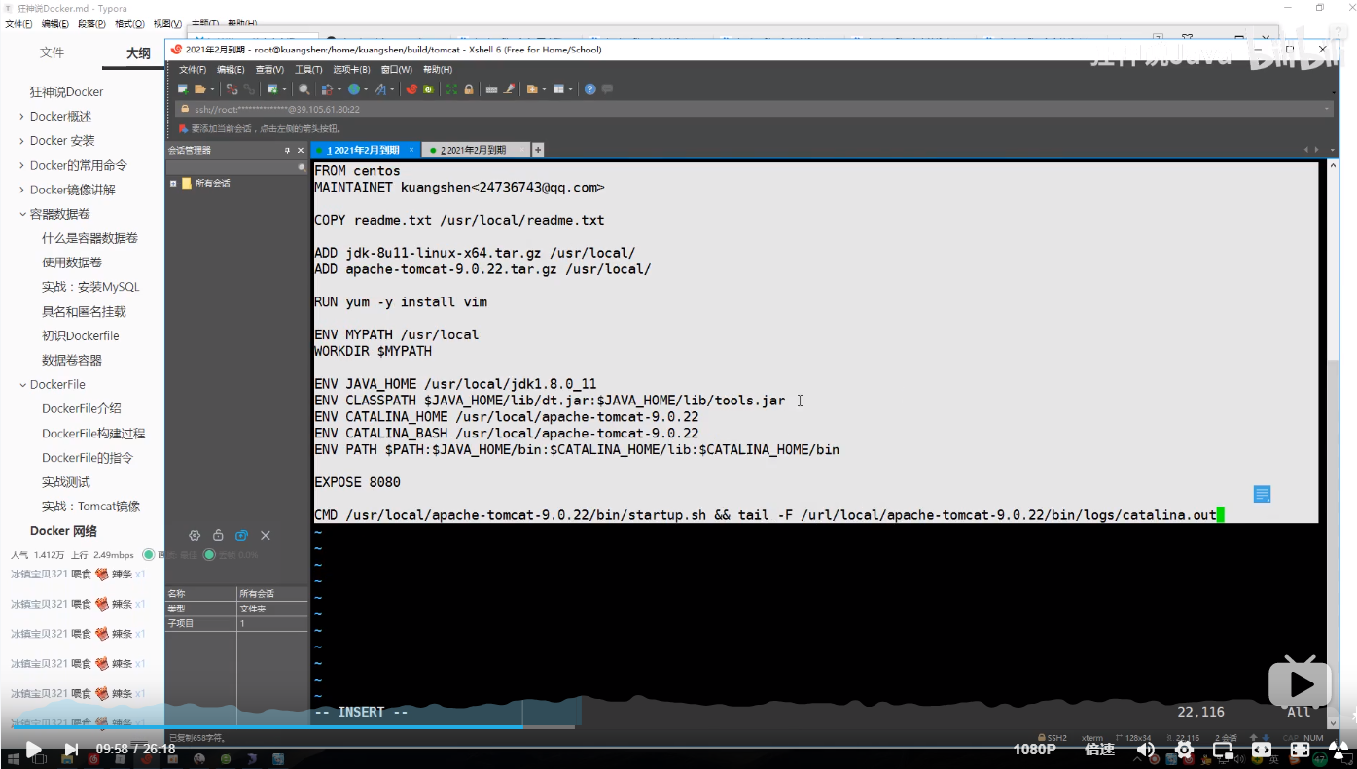Screen dimensions: 1357x769
Task: Click Xshell chat bubble toolbar icon
Action: 607,88
